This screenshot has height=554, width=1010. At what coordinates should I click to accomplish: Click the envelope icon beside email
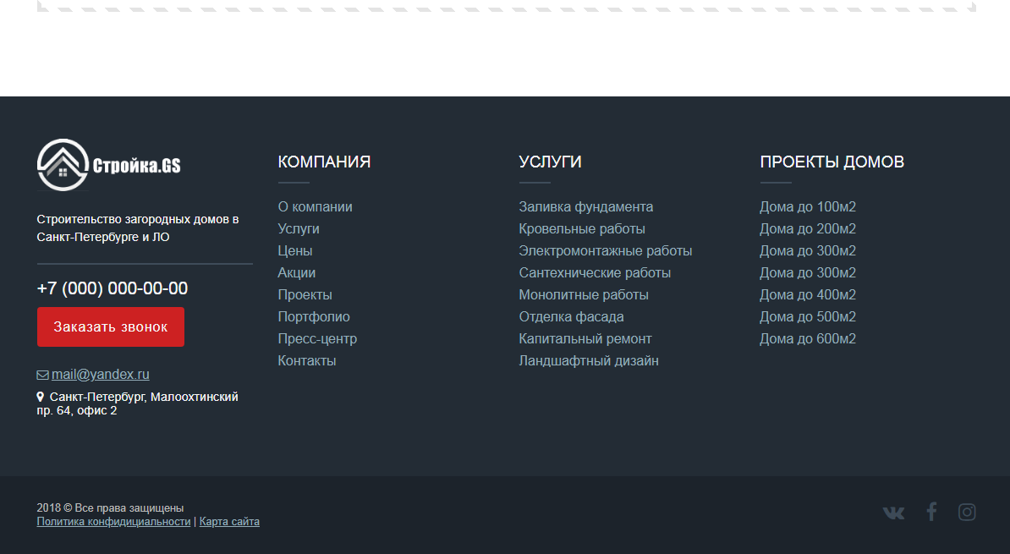tap(42, 375)
